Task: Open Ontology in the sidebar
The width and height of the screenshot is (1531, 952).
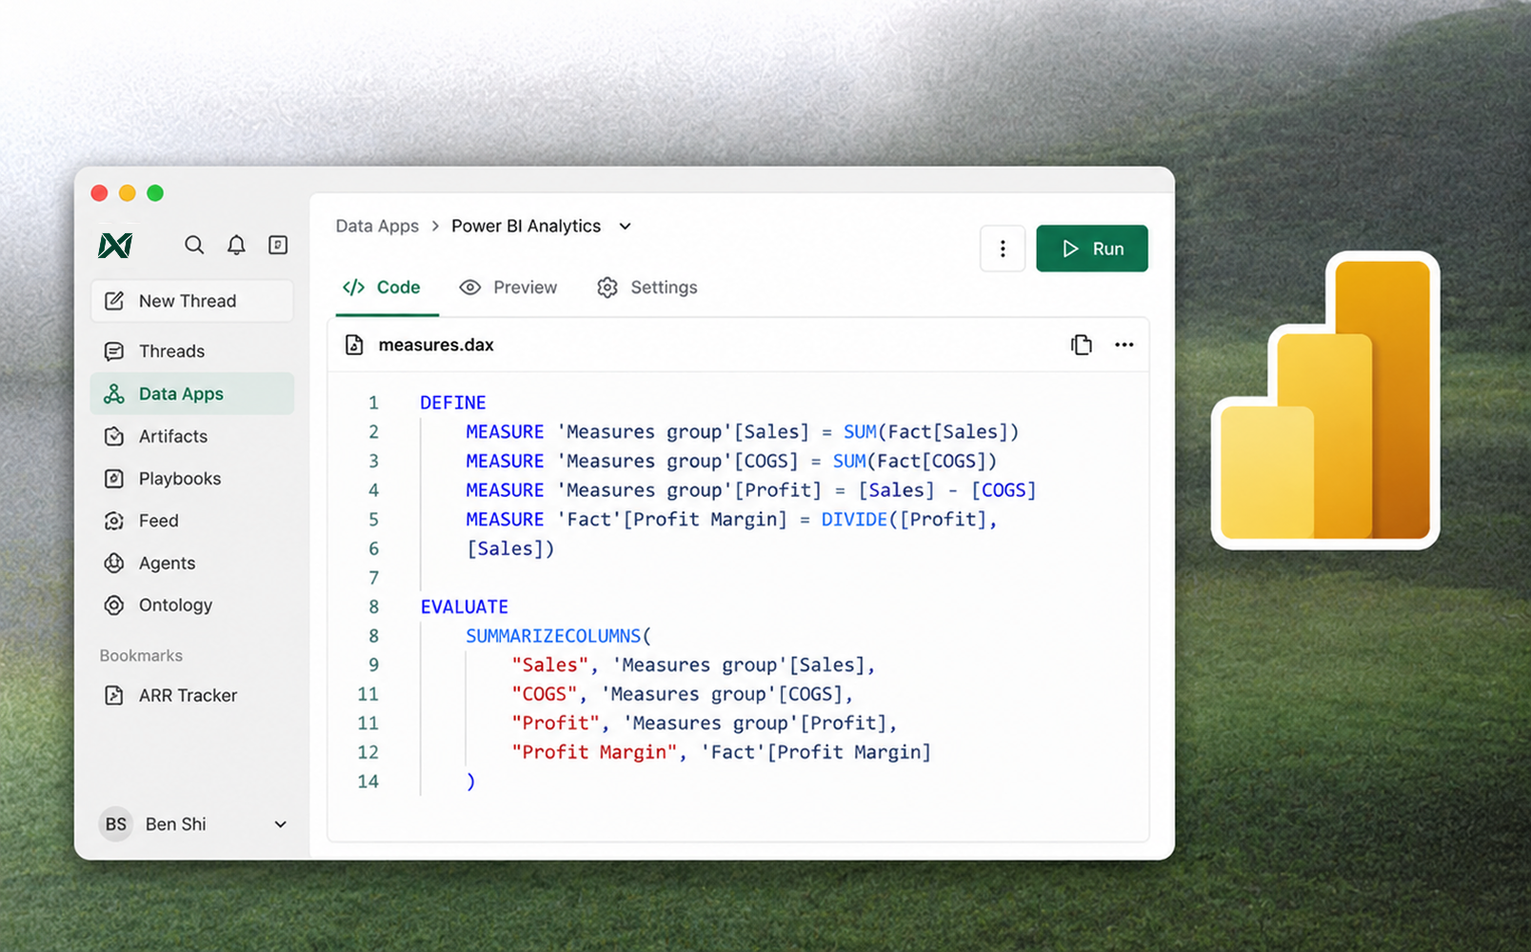Action: click(192, 605)
